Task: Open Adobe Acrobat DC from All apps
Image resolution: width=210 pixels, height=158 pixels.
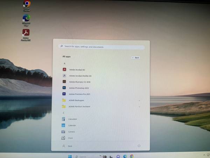Action: click(77, 70)
